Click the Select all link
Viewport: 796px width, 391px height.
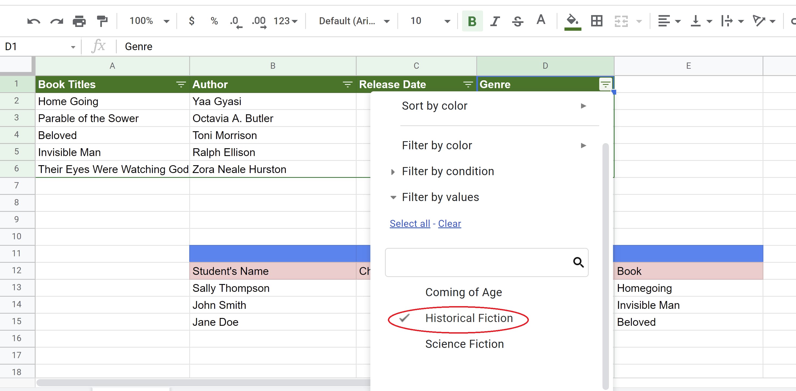pyautogui.click(x=409, y=223)
